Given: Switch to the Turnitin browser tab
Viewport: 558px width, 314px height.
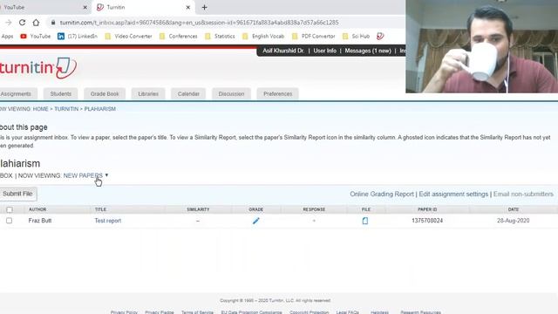Looking at the screenshot, I should coord(142,7).
